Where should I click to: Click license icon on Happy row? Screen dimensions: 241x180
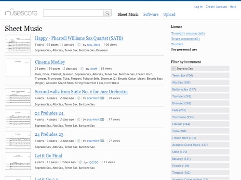click(x=79, y=45)
